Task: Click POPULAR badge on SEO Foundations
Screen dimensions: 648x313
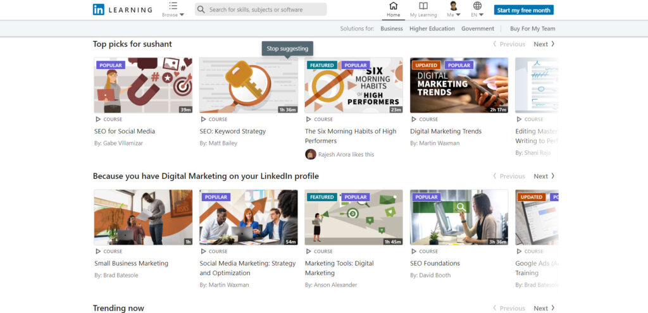Action: coord(427,197)
